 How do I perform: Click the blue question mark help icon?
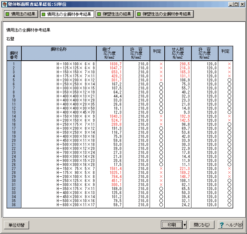point(222,225)
